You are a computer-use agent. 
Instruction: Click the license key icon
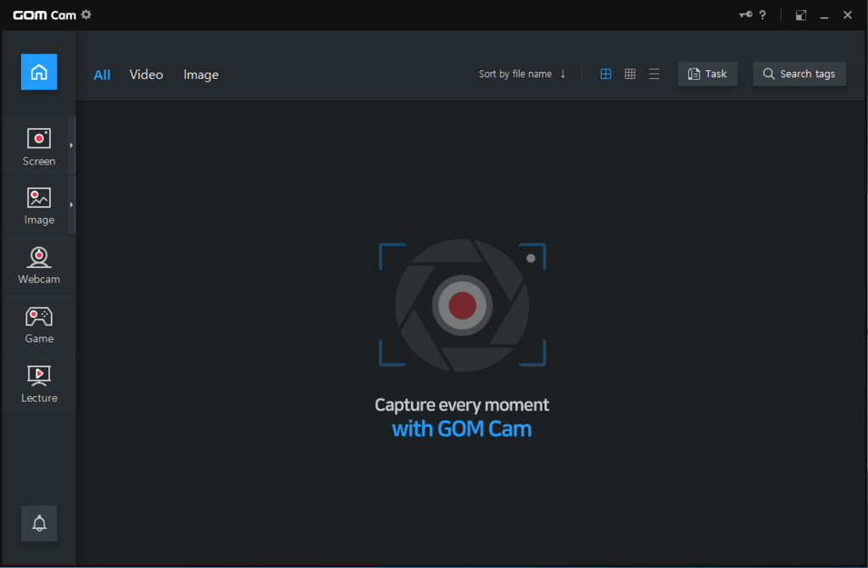pyautogui.click(x=746, y=15)
